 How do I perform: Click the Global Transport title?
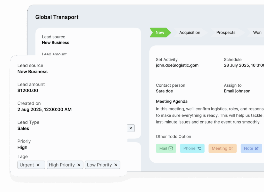[x=57, y=17]
